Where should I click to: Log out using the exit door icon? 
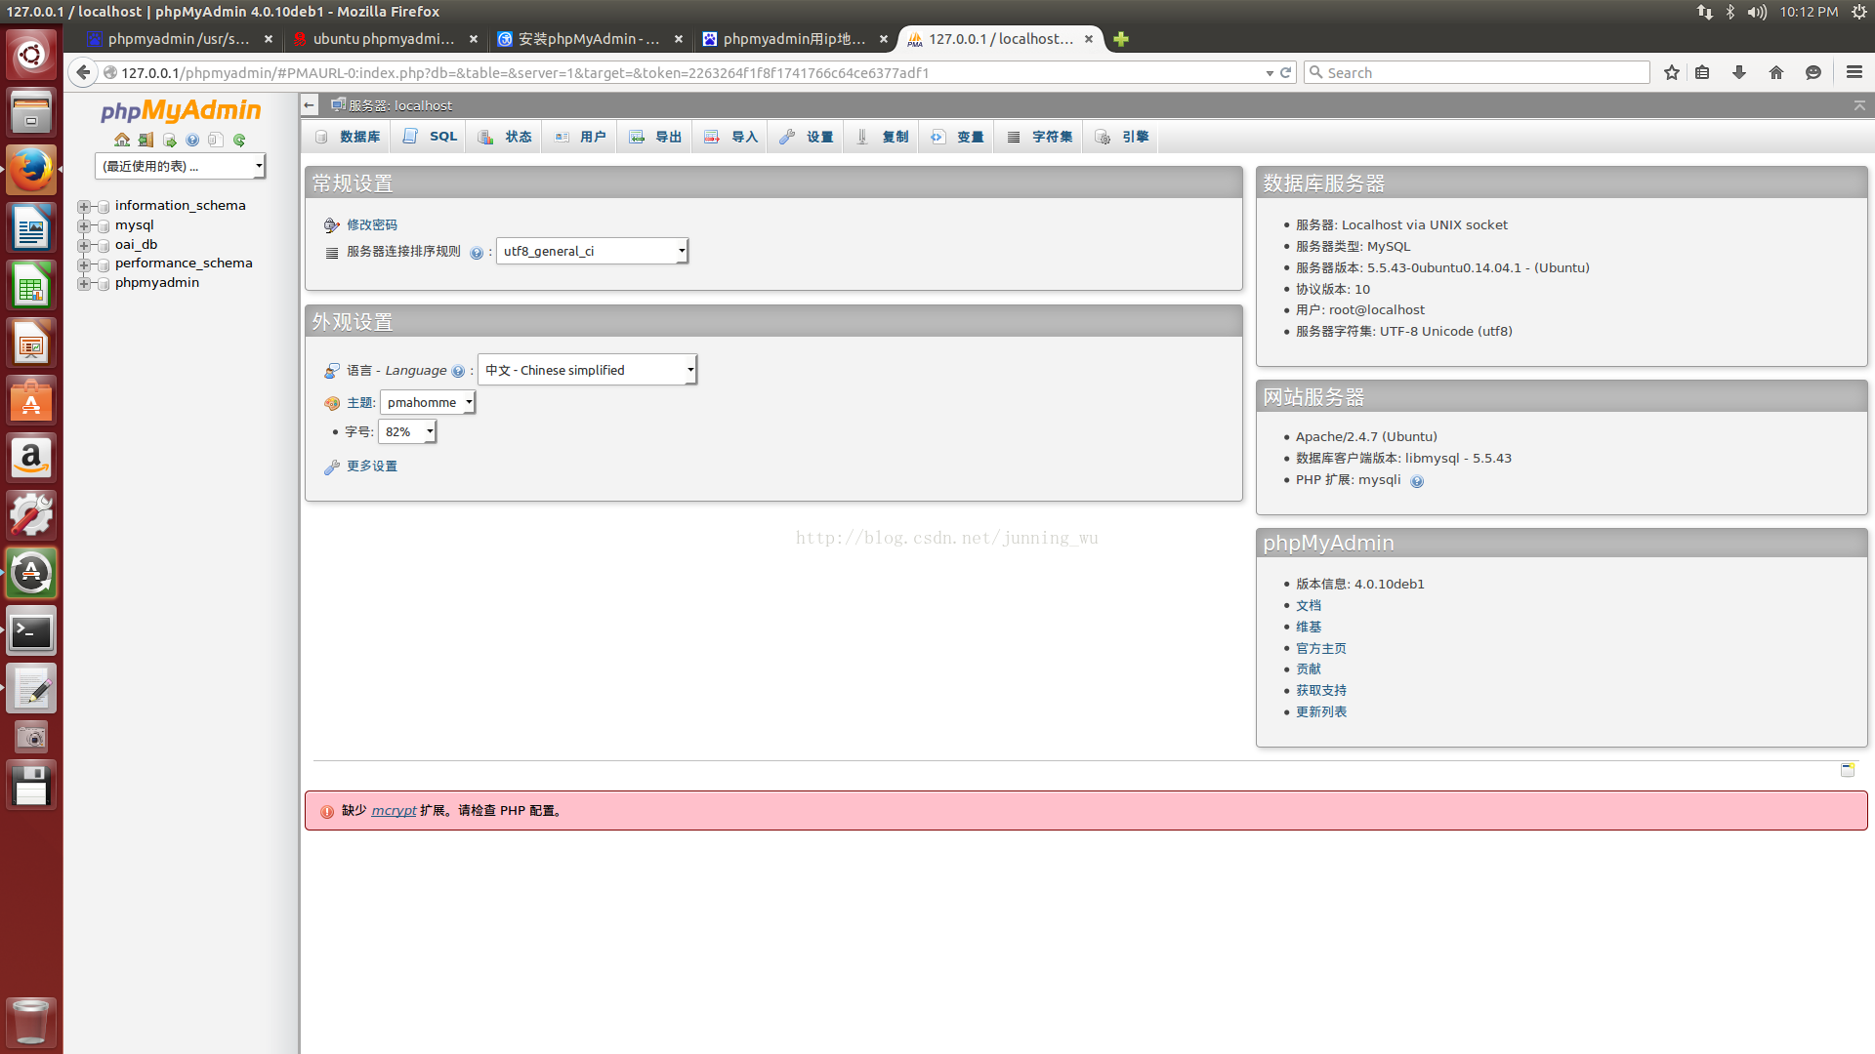(146, 140)
